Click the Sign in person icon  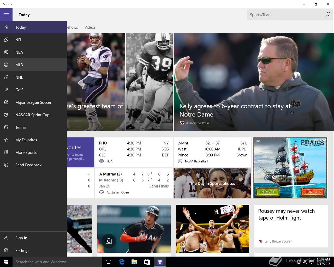[6, 238]
